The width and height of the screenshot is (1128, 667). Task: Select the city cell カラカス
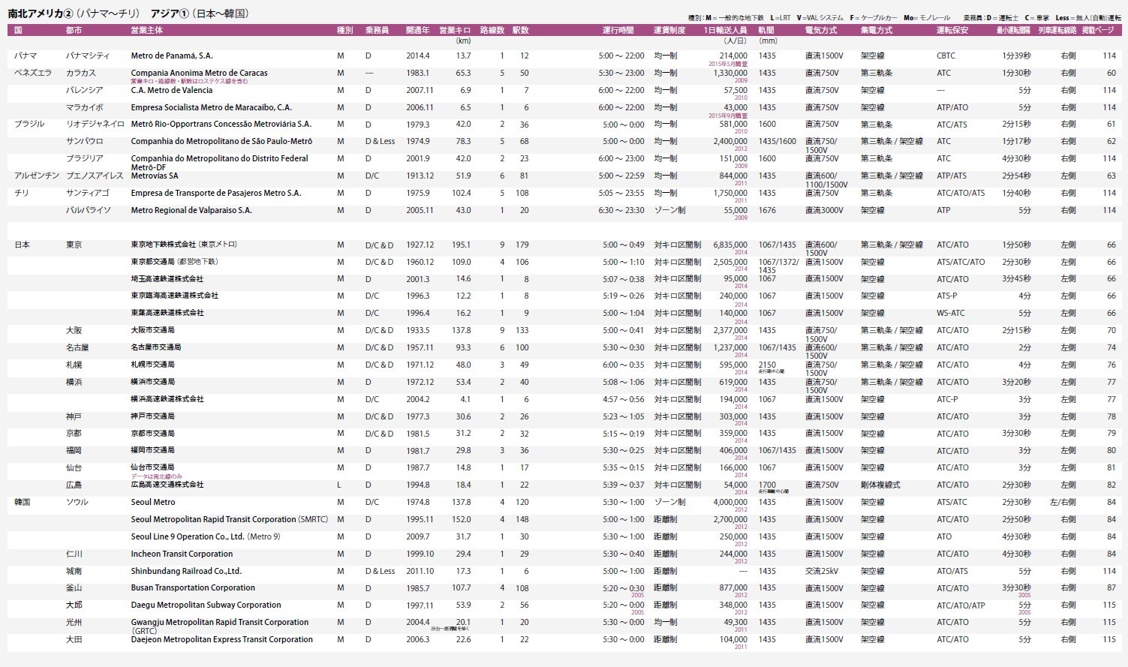[81, 74]
